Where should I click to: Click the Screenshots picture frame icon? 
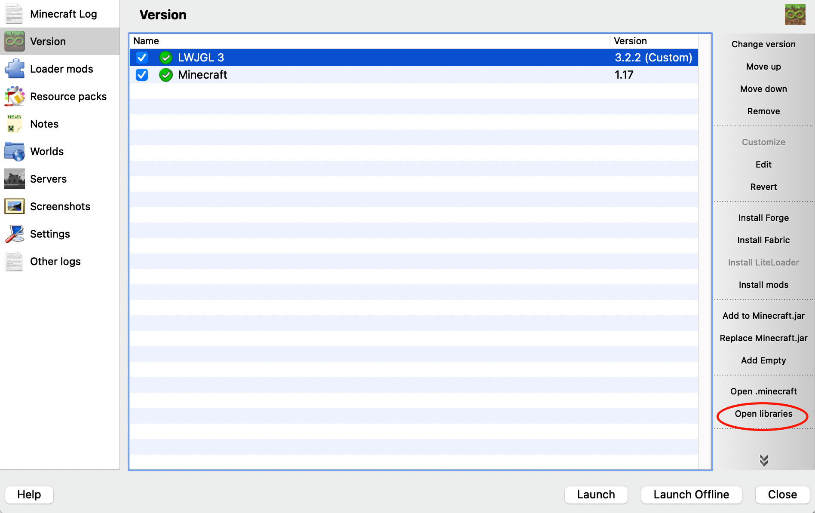14,206
